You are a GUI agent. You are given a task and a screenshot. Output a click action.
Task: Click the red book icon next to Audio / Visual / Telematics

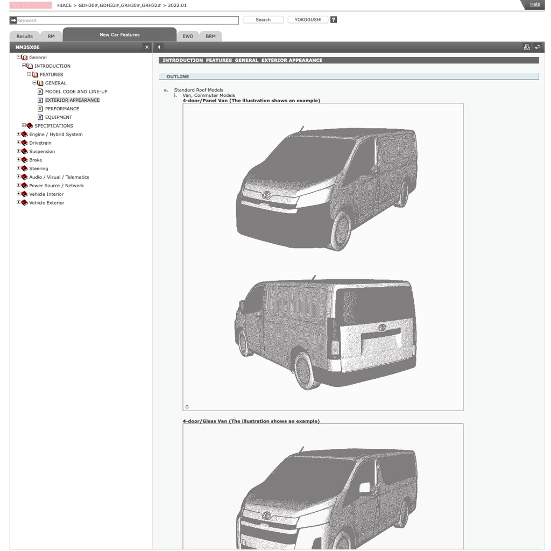[24, 176]
